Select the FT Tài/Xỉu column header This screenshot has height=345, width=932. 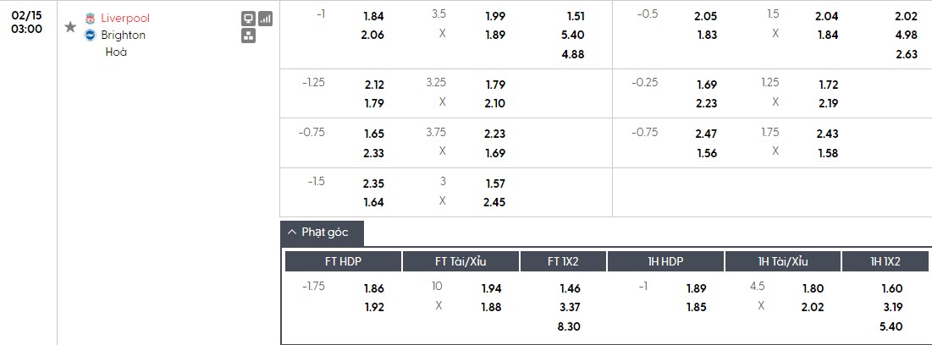click(460, 261)
